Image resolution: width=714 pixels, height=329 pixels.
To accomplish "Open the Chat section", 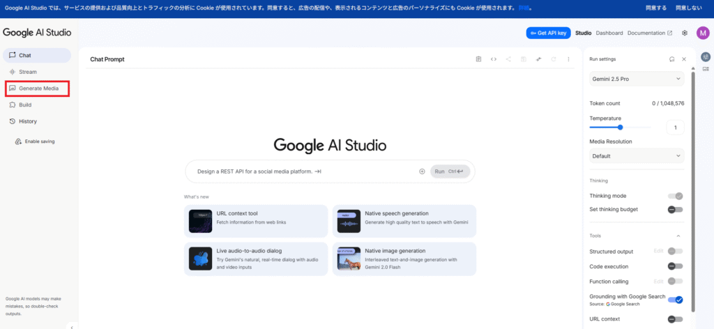I will [37, 56].
